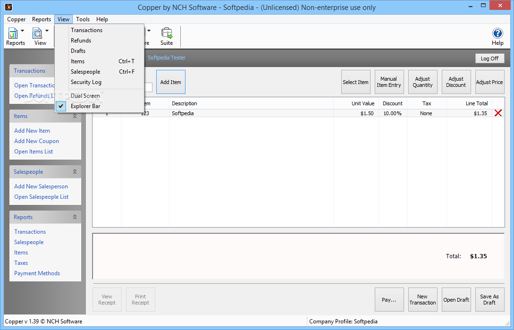
Task: Open the Reports toolbar dropdown arrow
Action: point(23,31)
